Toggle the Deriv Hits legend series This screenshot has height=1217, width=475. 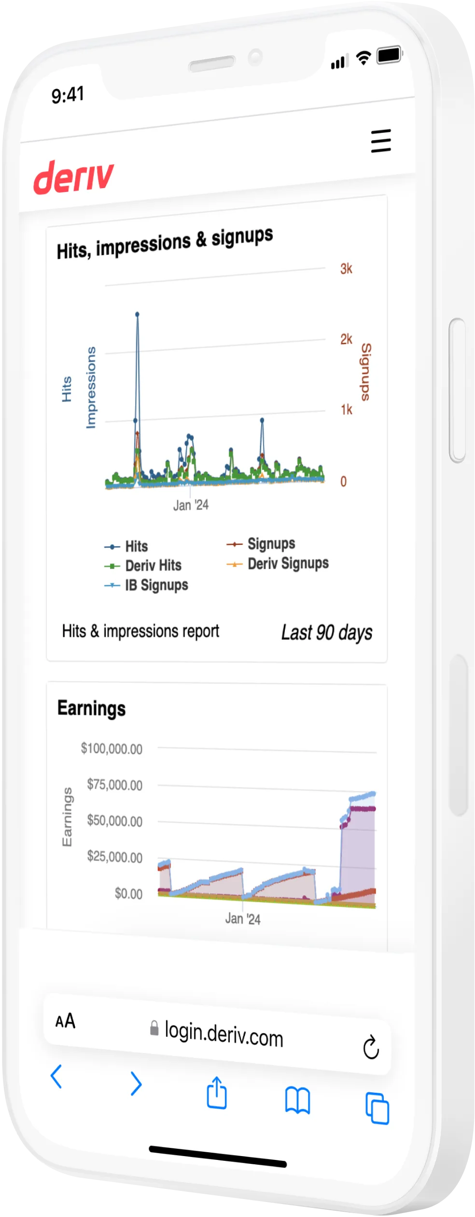tap(143, 565)
